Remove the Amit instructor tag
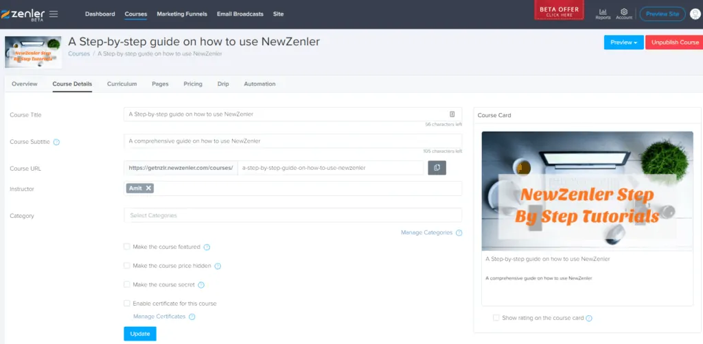 coord(148,188)
